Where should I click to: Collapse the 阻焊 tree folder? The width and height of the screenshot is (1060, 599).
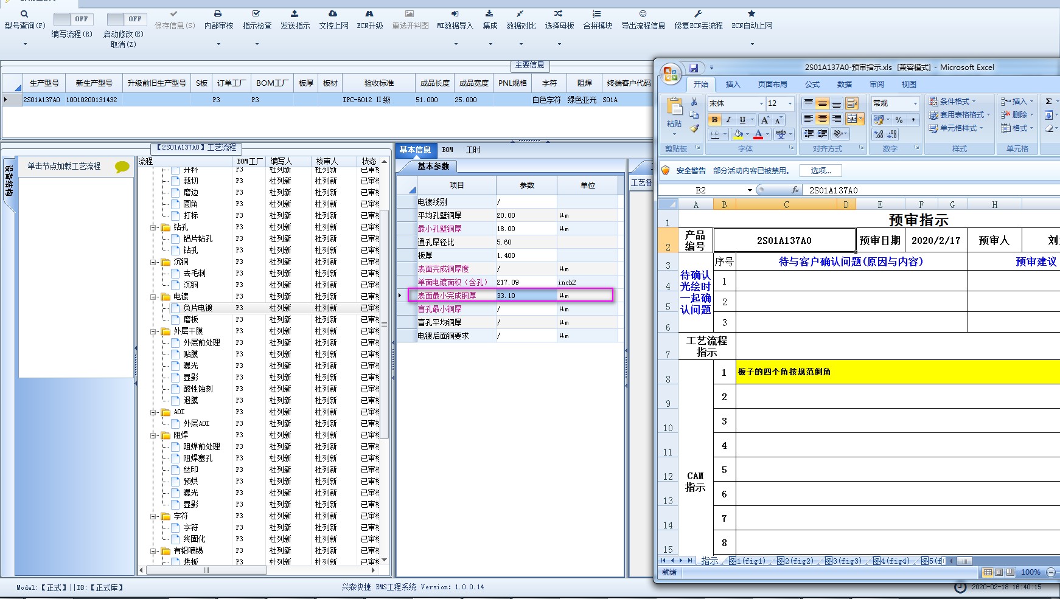point(154,435)
